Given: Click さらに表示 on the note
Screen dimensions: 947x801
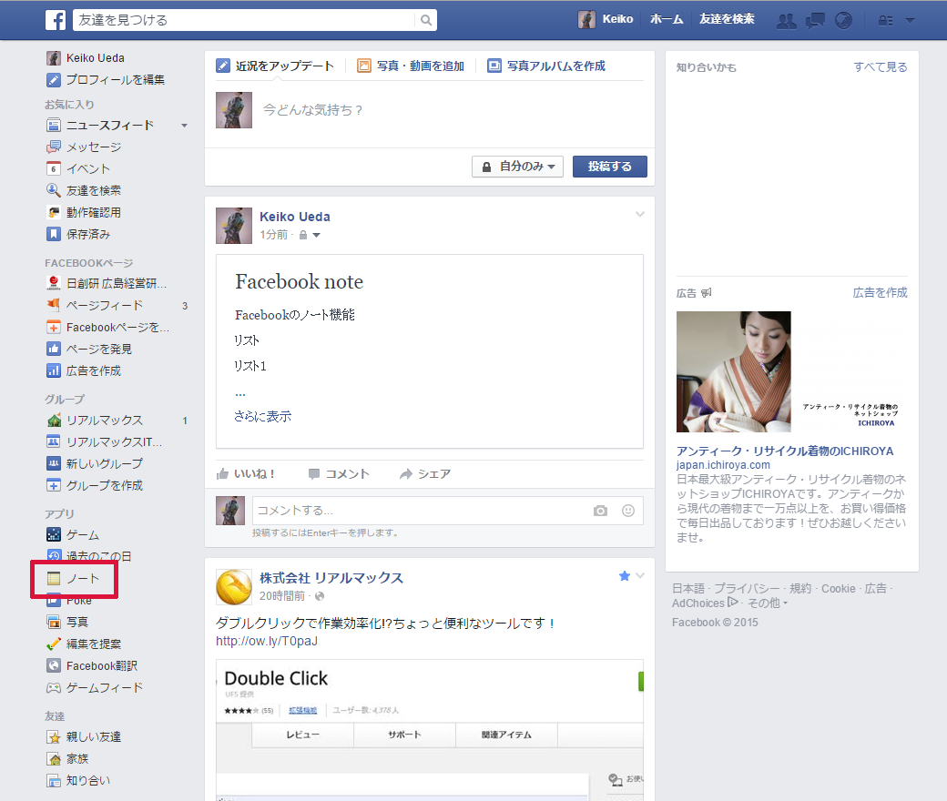Looking at the screenshot, I should (263, 417).
